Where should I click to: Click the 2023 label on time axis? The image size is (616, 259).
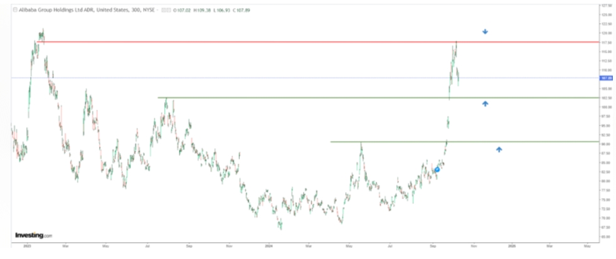coord(27,246)
